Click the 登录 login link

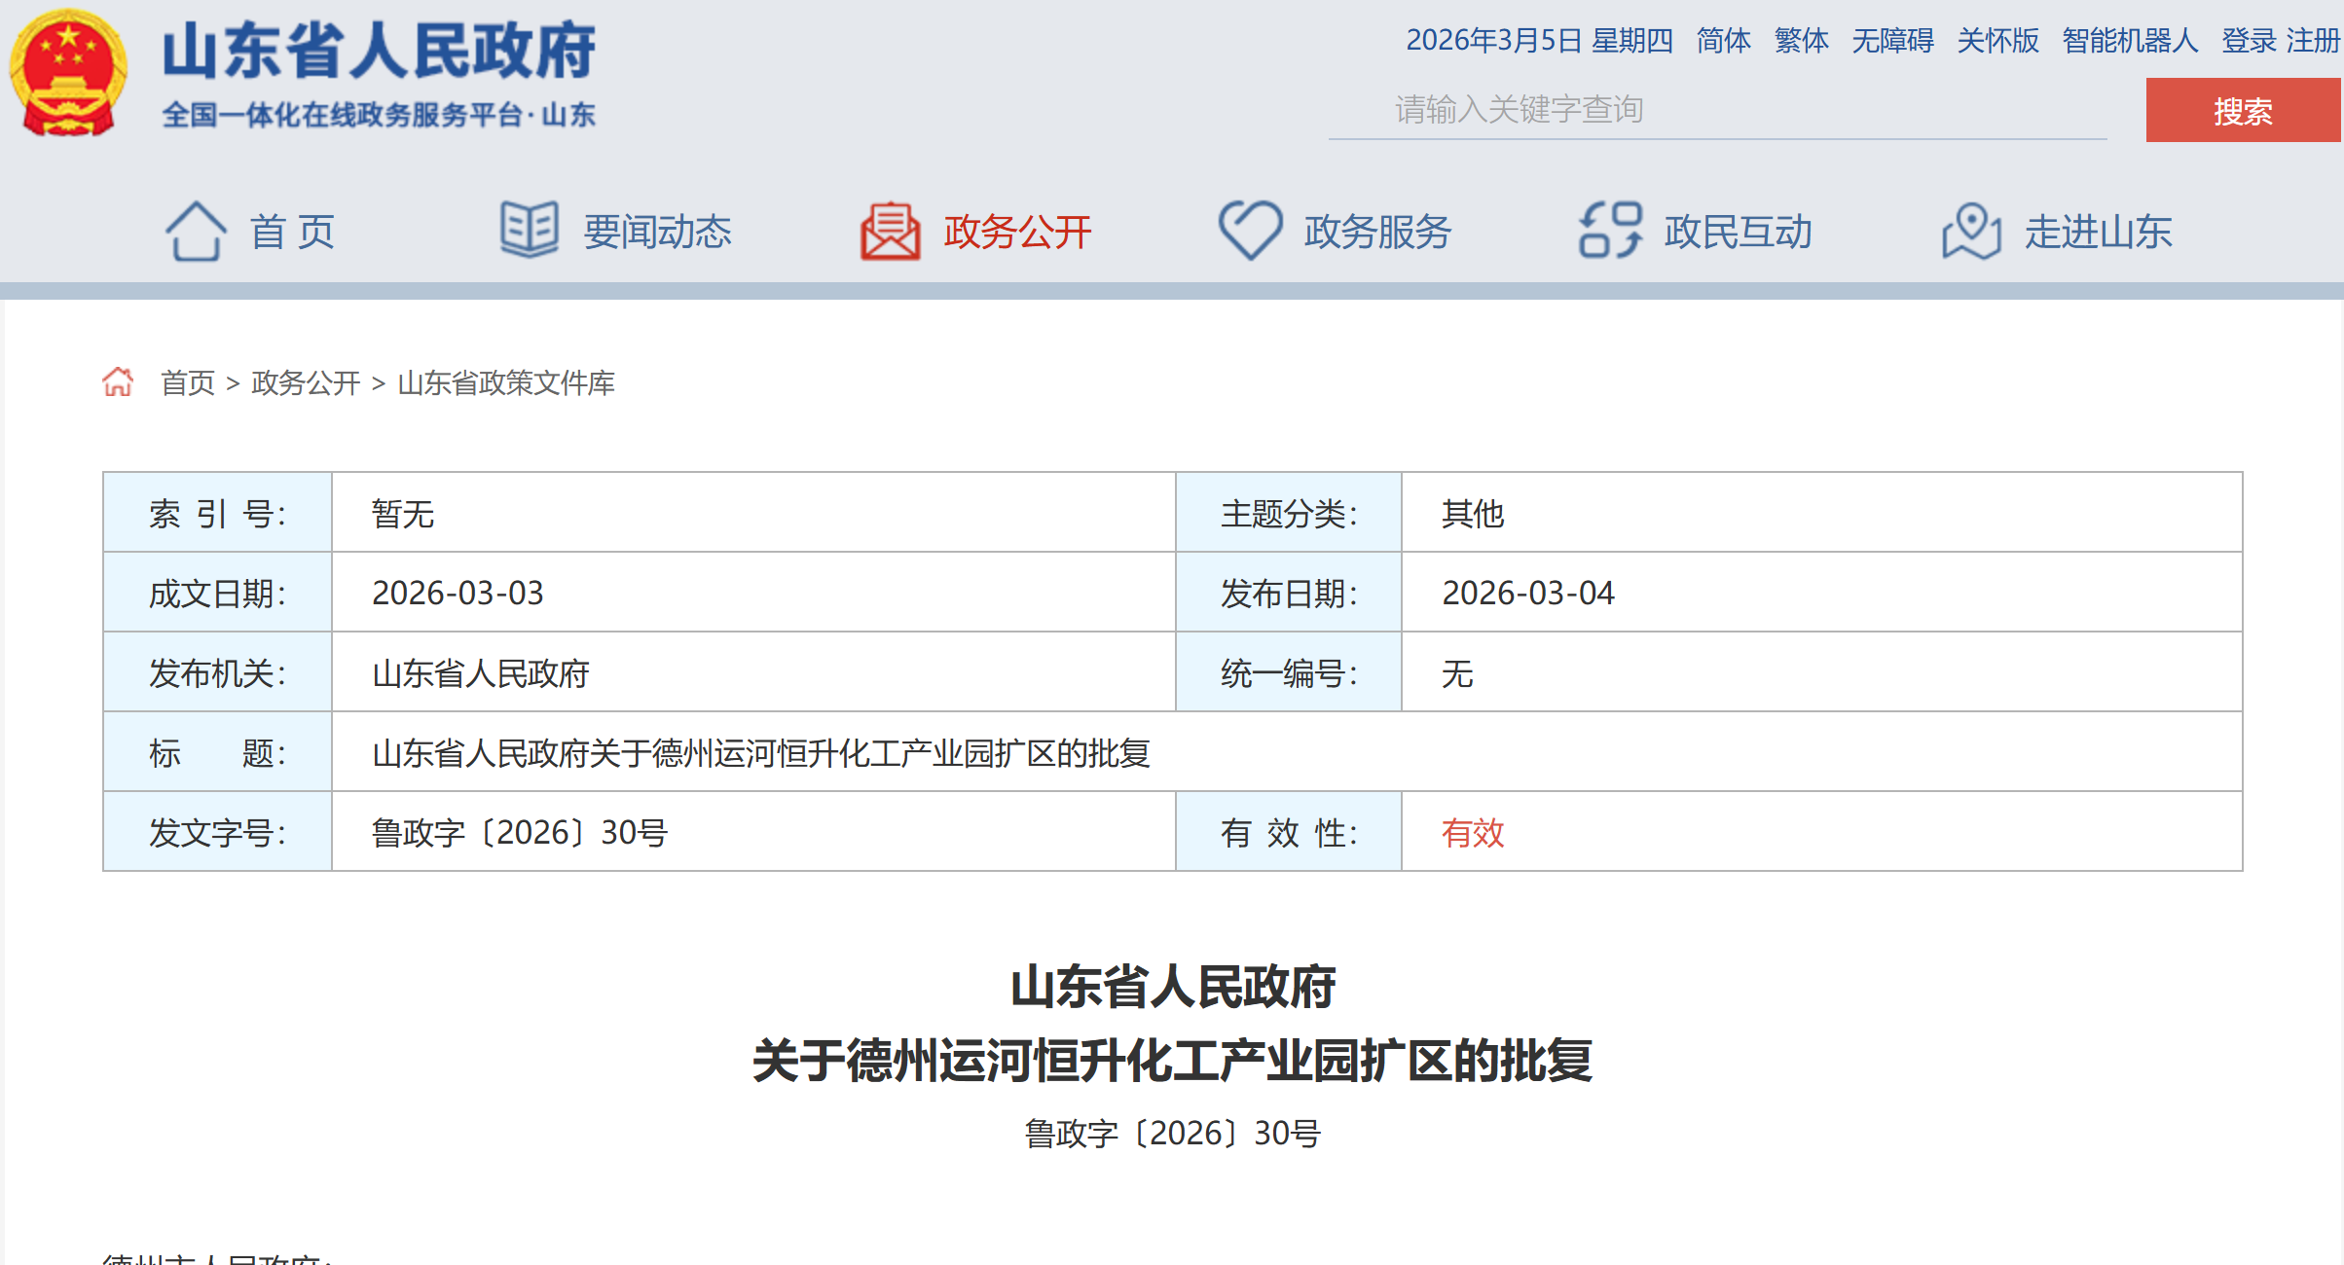pos(2249,41)
